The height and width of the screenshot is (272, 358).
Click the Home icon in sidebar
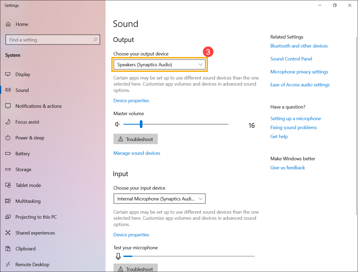8,24
